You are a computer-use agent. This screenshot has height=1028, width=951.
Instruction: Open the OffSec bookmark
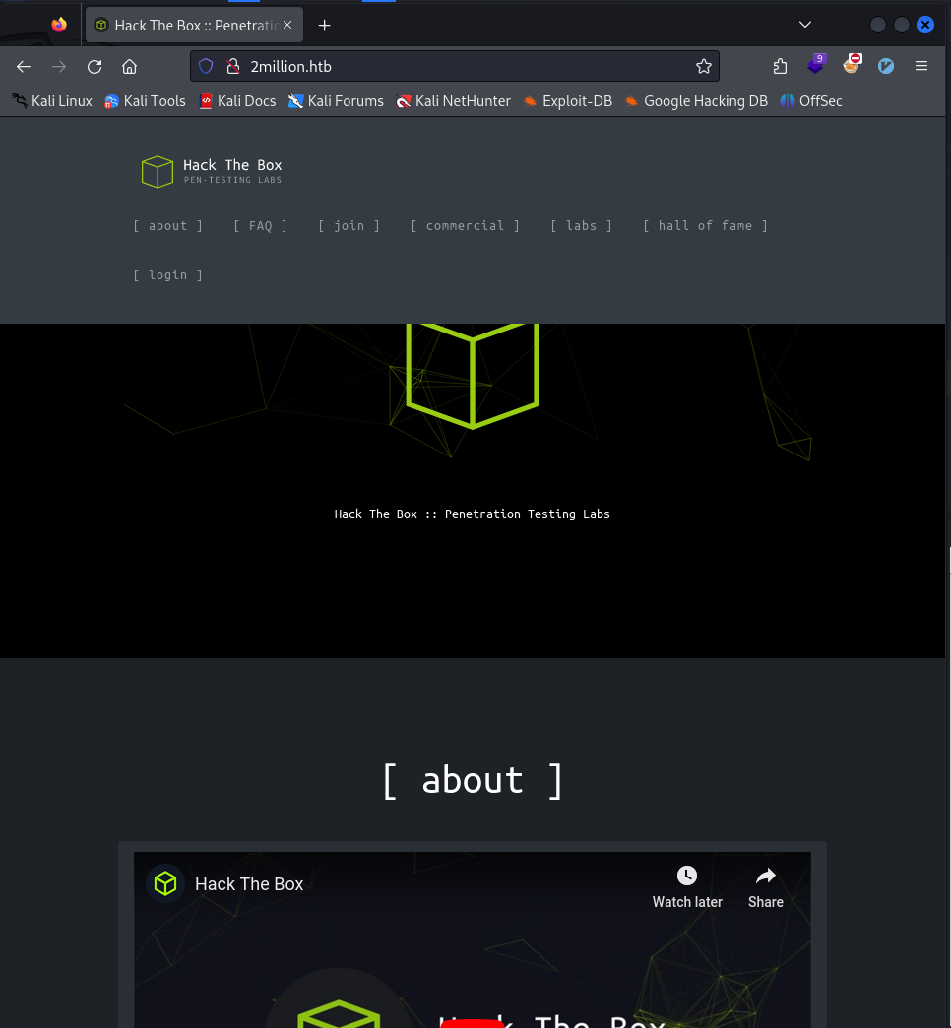click(811, 101)
